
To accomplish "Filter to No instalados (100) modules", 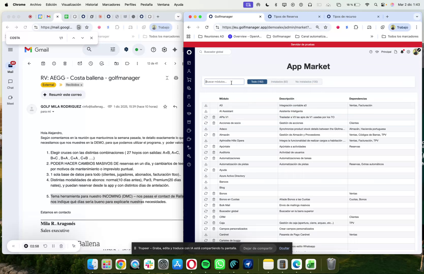I will [306, 82].
